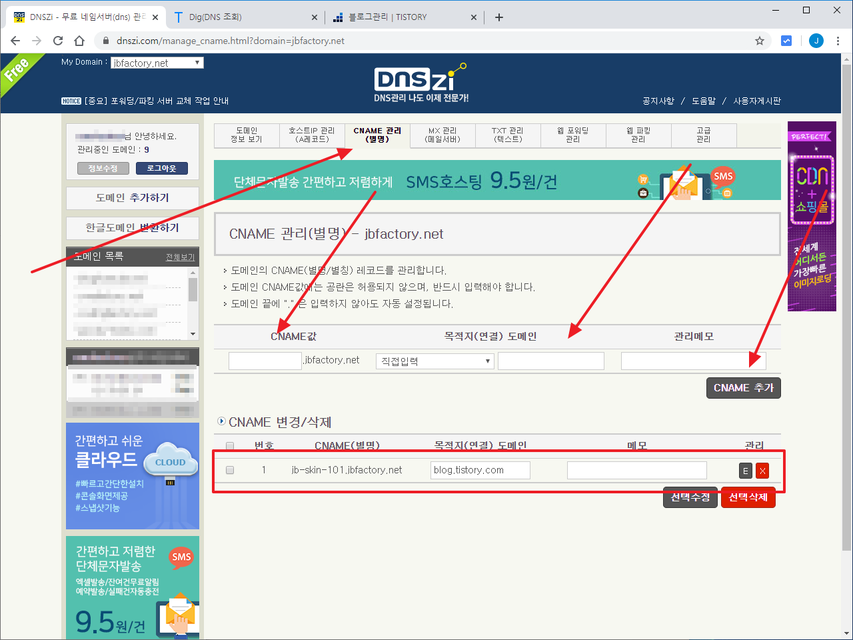Open the 사용자게시판 link
The image size is (853, 640).
pos(757,101)
